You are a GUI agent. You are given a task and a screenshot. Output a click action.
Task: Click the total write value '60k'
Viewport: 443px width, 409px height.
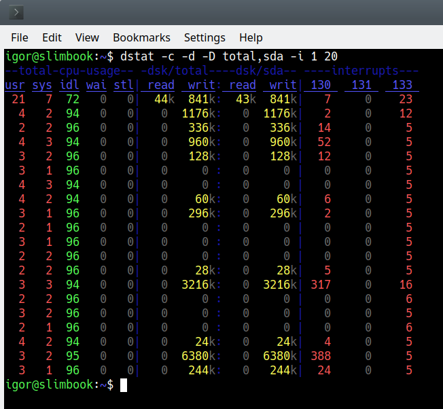(205, 199)
